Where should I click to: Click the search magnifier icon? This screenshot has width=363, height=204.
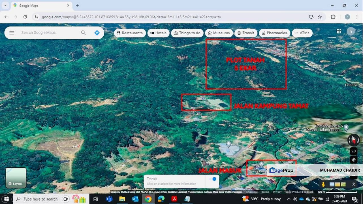(83, 33)
